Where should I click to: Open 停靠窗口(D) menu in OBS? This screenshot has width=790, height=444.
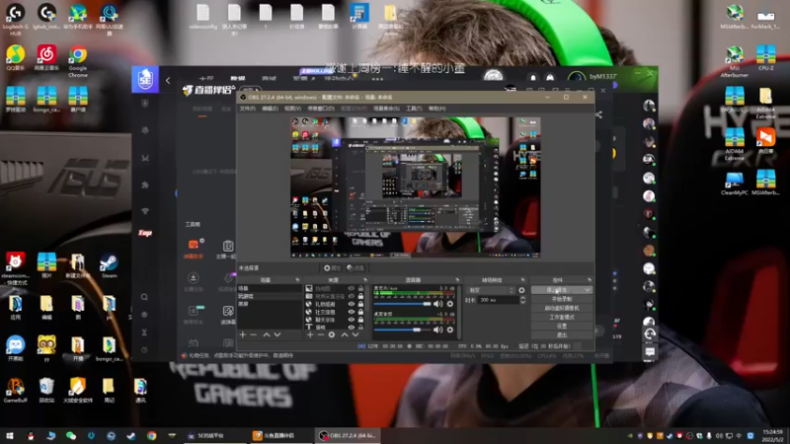[321, 109]
